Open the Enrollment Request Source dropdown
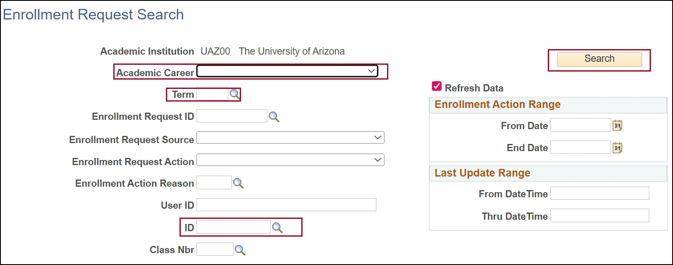 tap(290, 138)
